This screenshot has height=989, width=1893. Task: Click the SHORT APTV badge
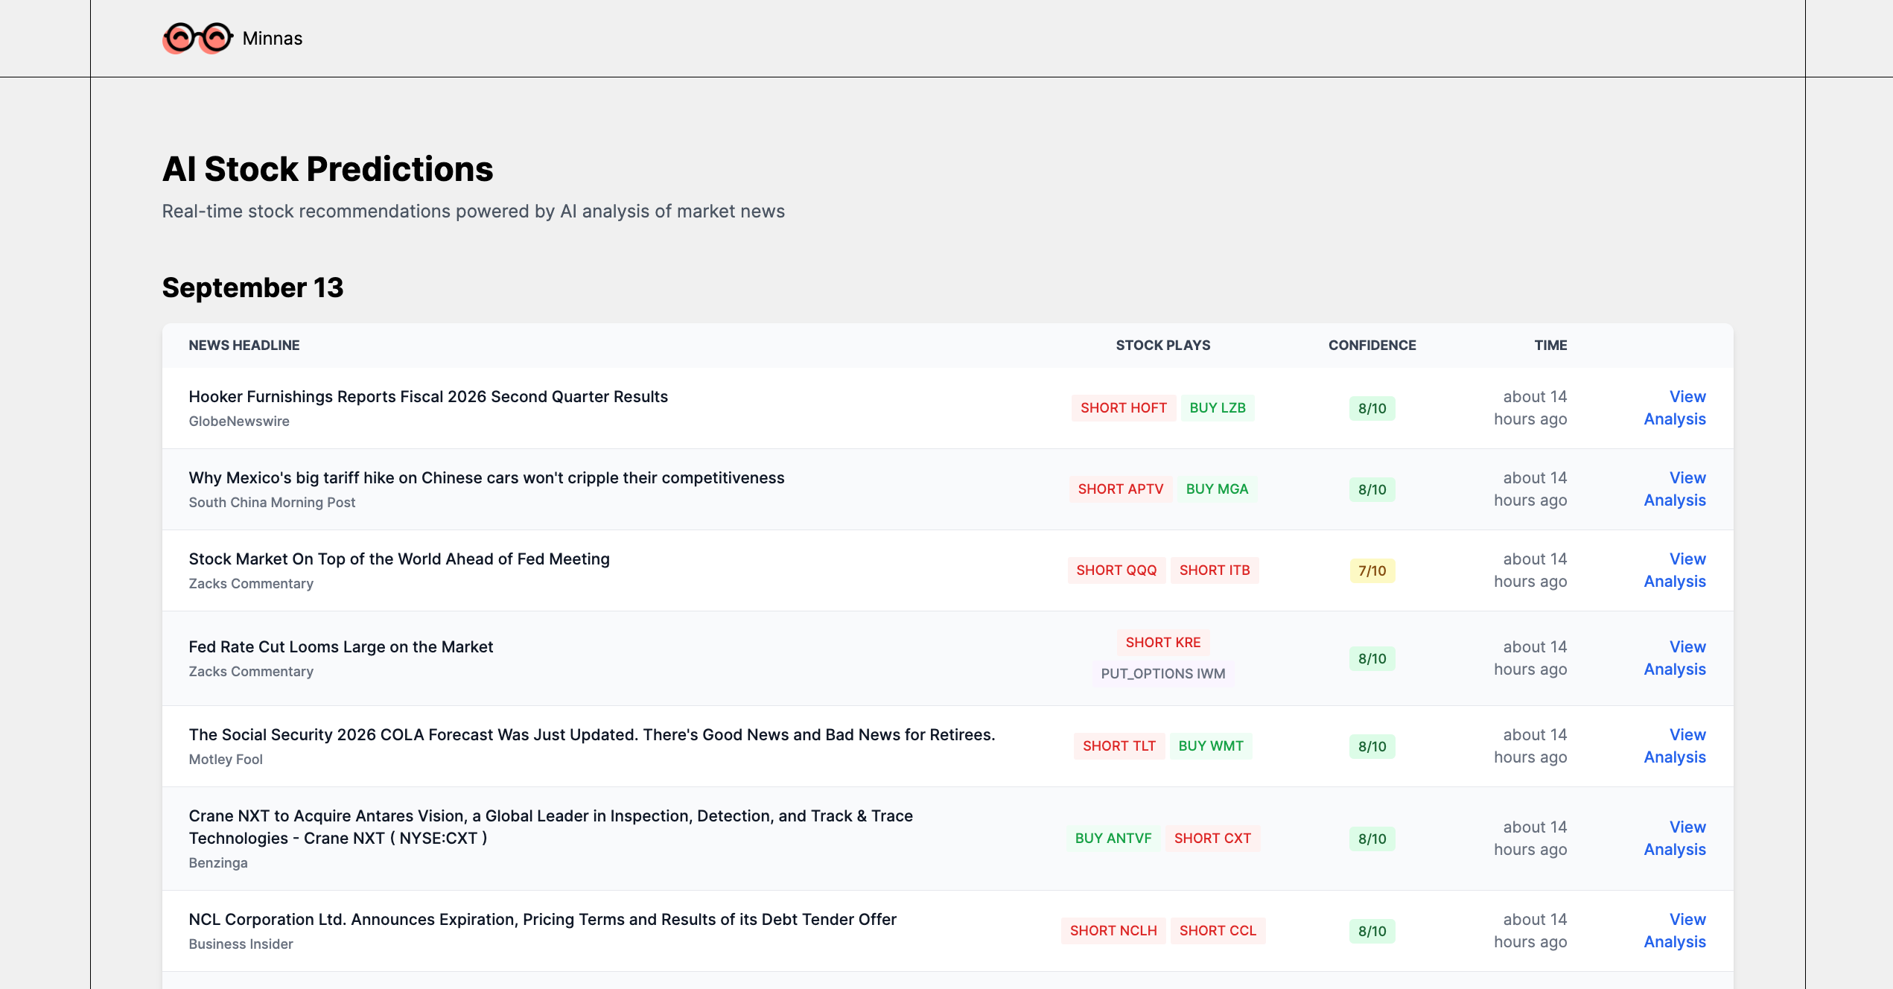1120,489
